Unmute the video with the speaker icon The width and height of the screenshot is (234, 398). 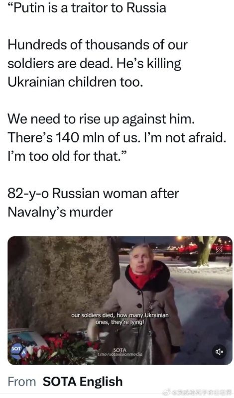pos(219,352)
